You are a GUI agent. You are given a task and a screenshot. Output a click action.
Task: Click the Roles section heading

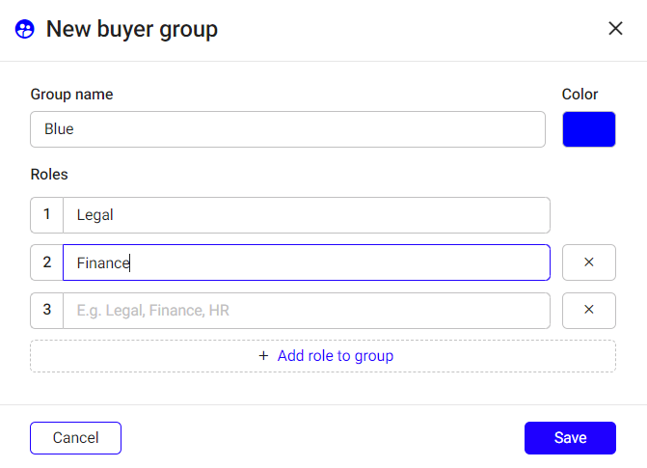[x=49, y=175]
